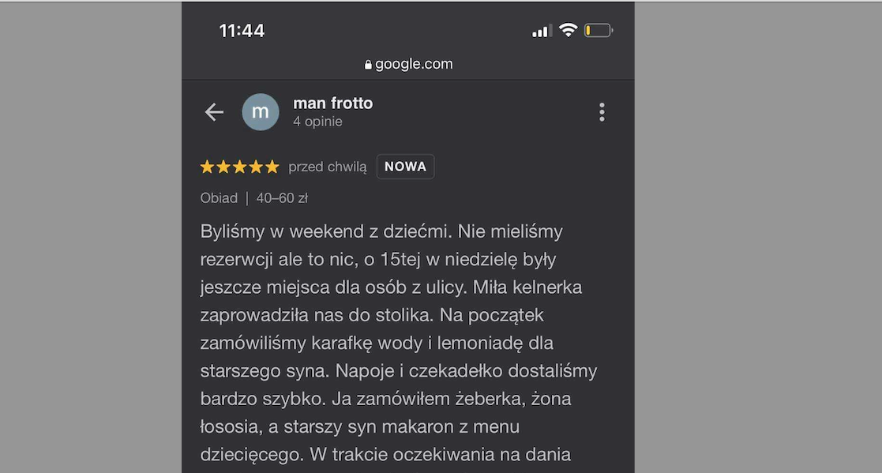Tap the 11:44 clock in status bar

click(242, 31)
